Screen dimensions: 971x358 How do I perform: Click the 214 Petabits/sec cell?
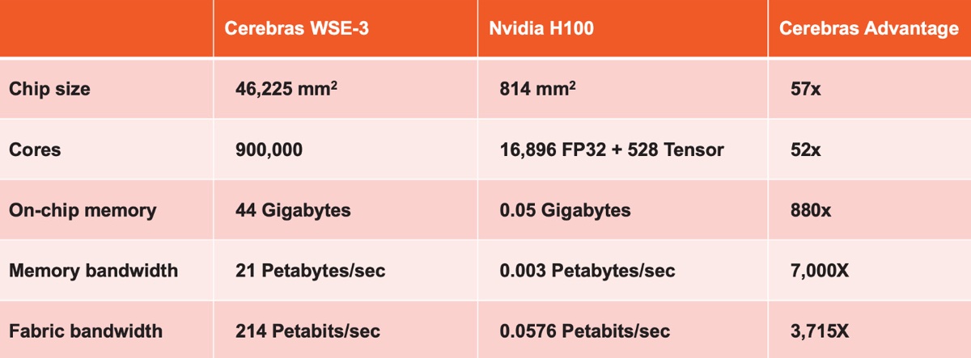307,331
